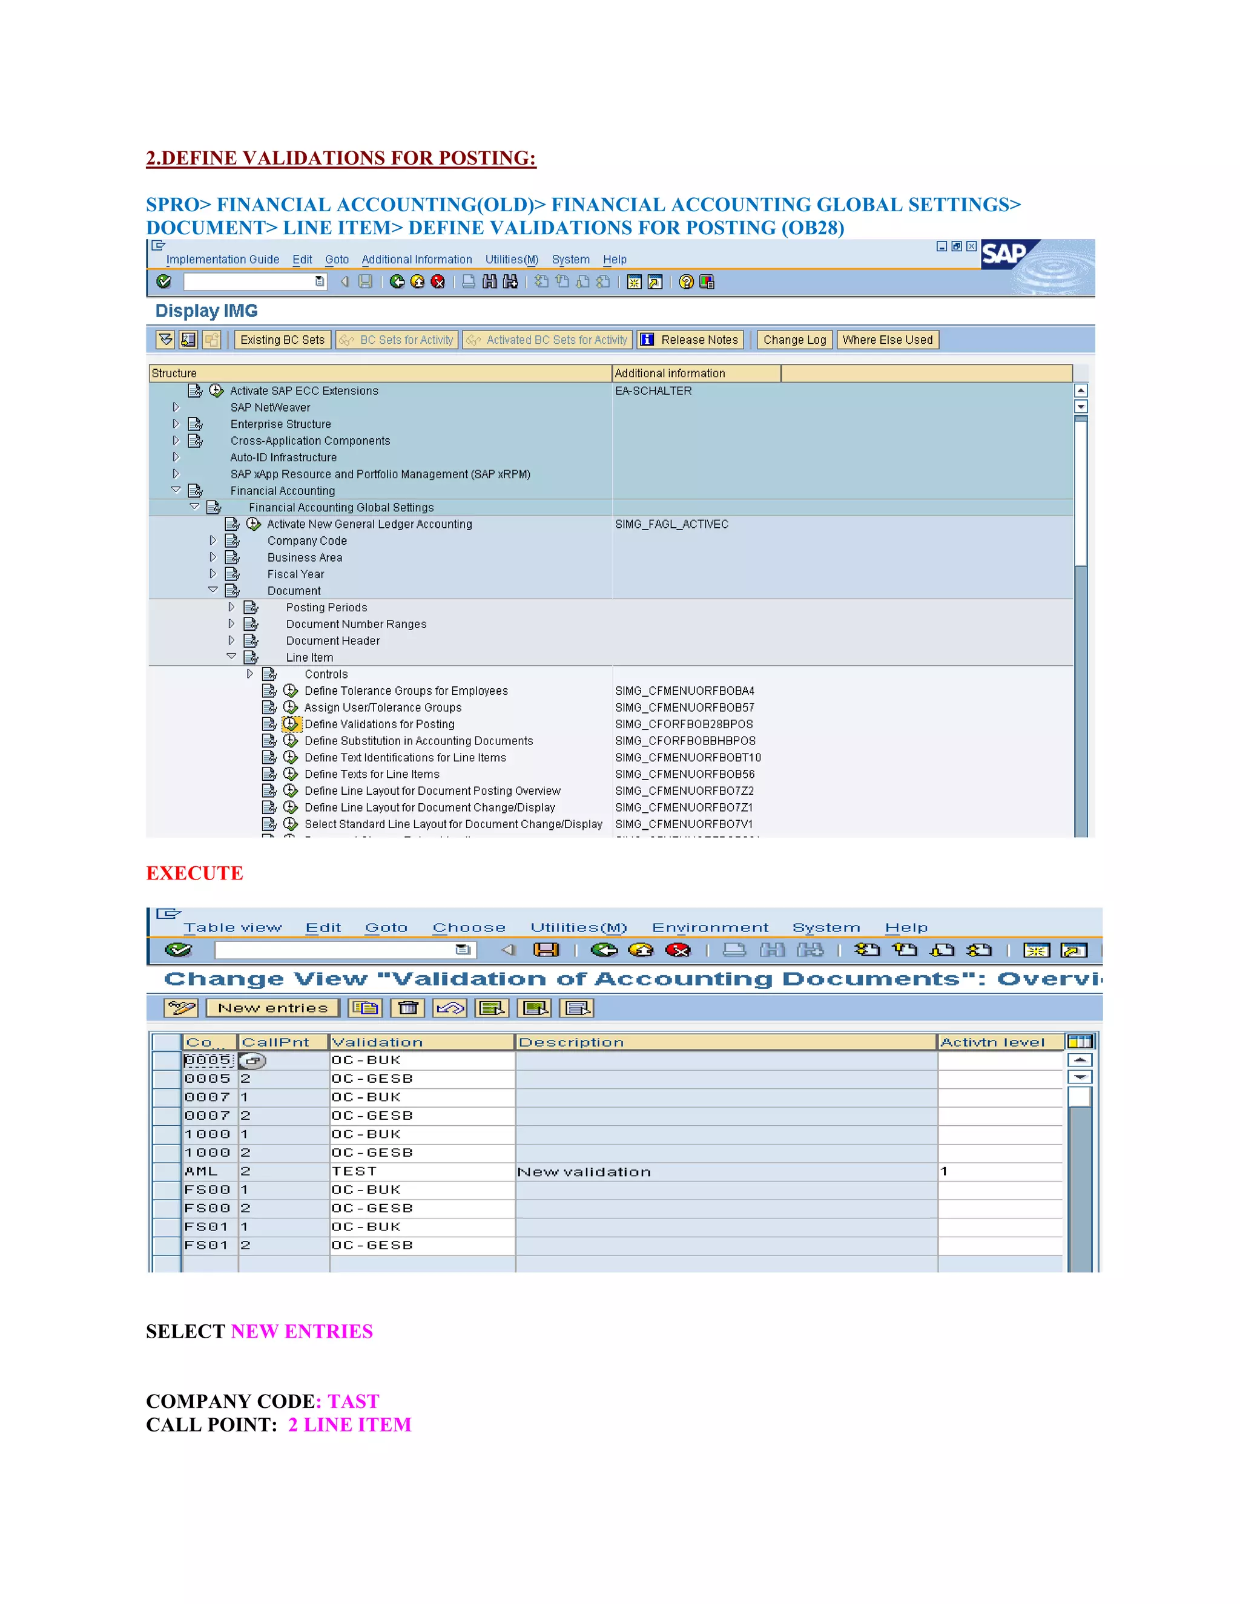Click Create New Session icon in Display IMG toolbar

coord(635,281)
